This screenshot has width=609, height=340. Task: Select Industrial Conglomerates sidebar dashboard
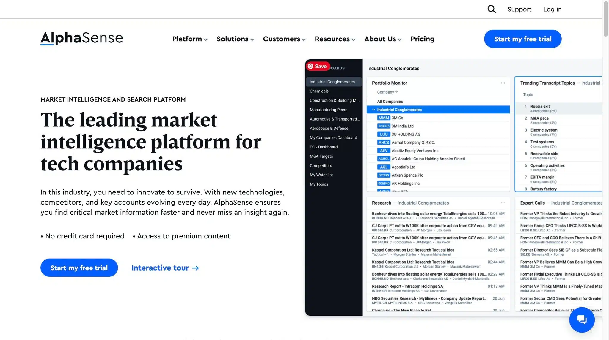334,82
